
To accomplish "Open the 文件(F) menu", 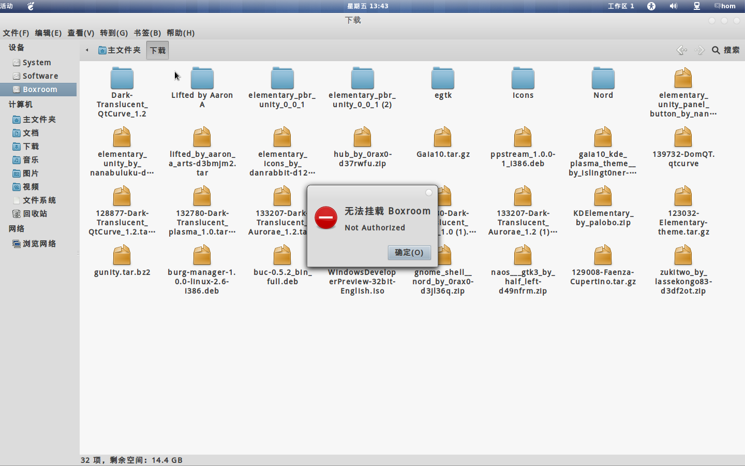I will pos(16,33).
